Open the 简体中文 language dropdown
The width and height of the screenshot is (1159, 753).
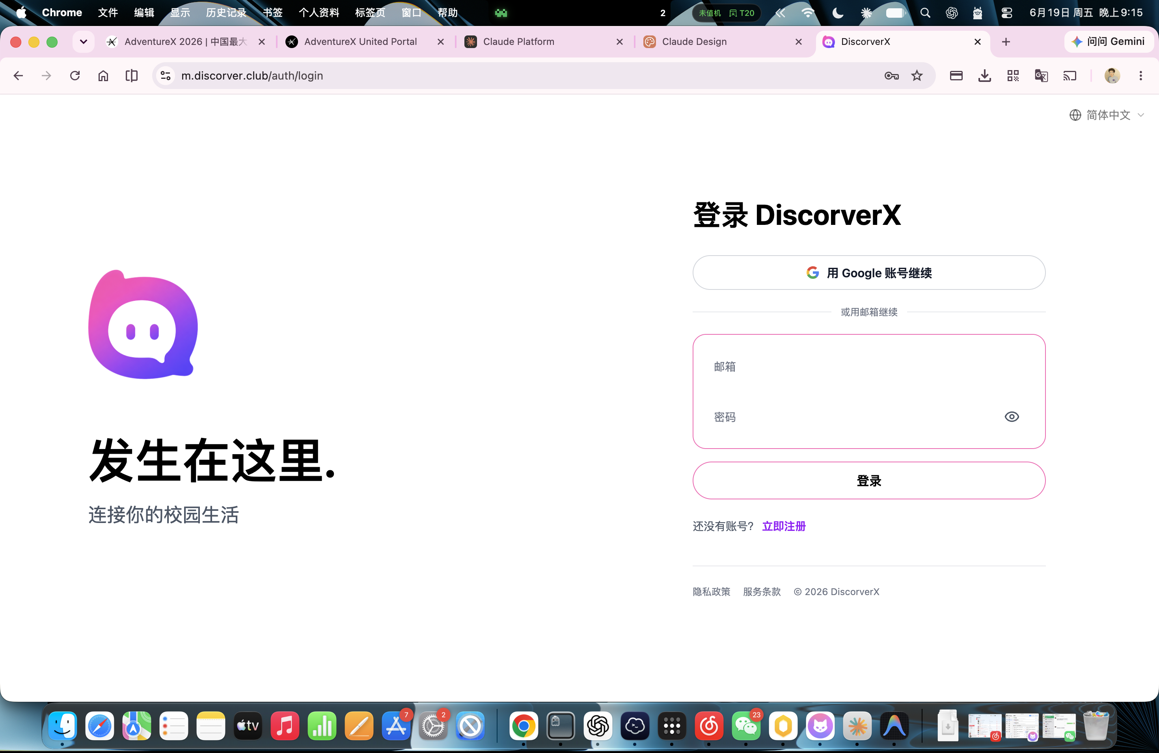[x=1107, y=115]
